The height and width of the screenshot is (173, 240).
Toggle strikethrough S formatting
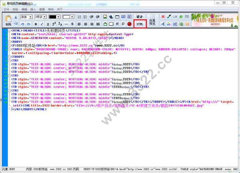point(72,24)
